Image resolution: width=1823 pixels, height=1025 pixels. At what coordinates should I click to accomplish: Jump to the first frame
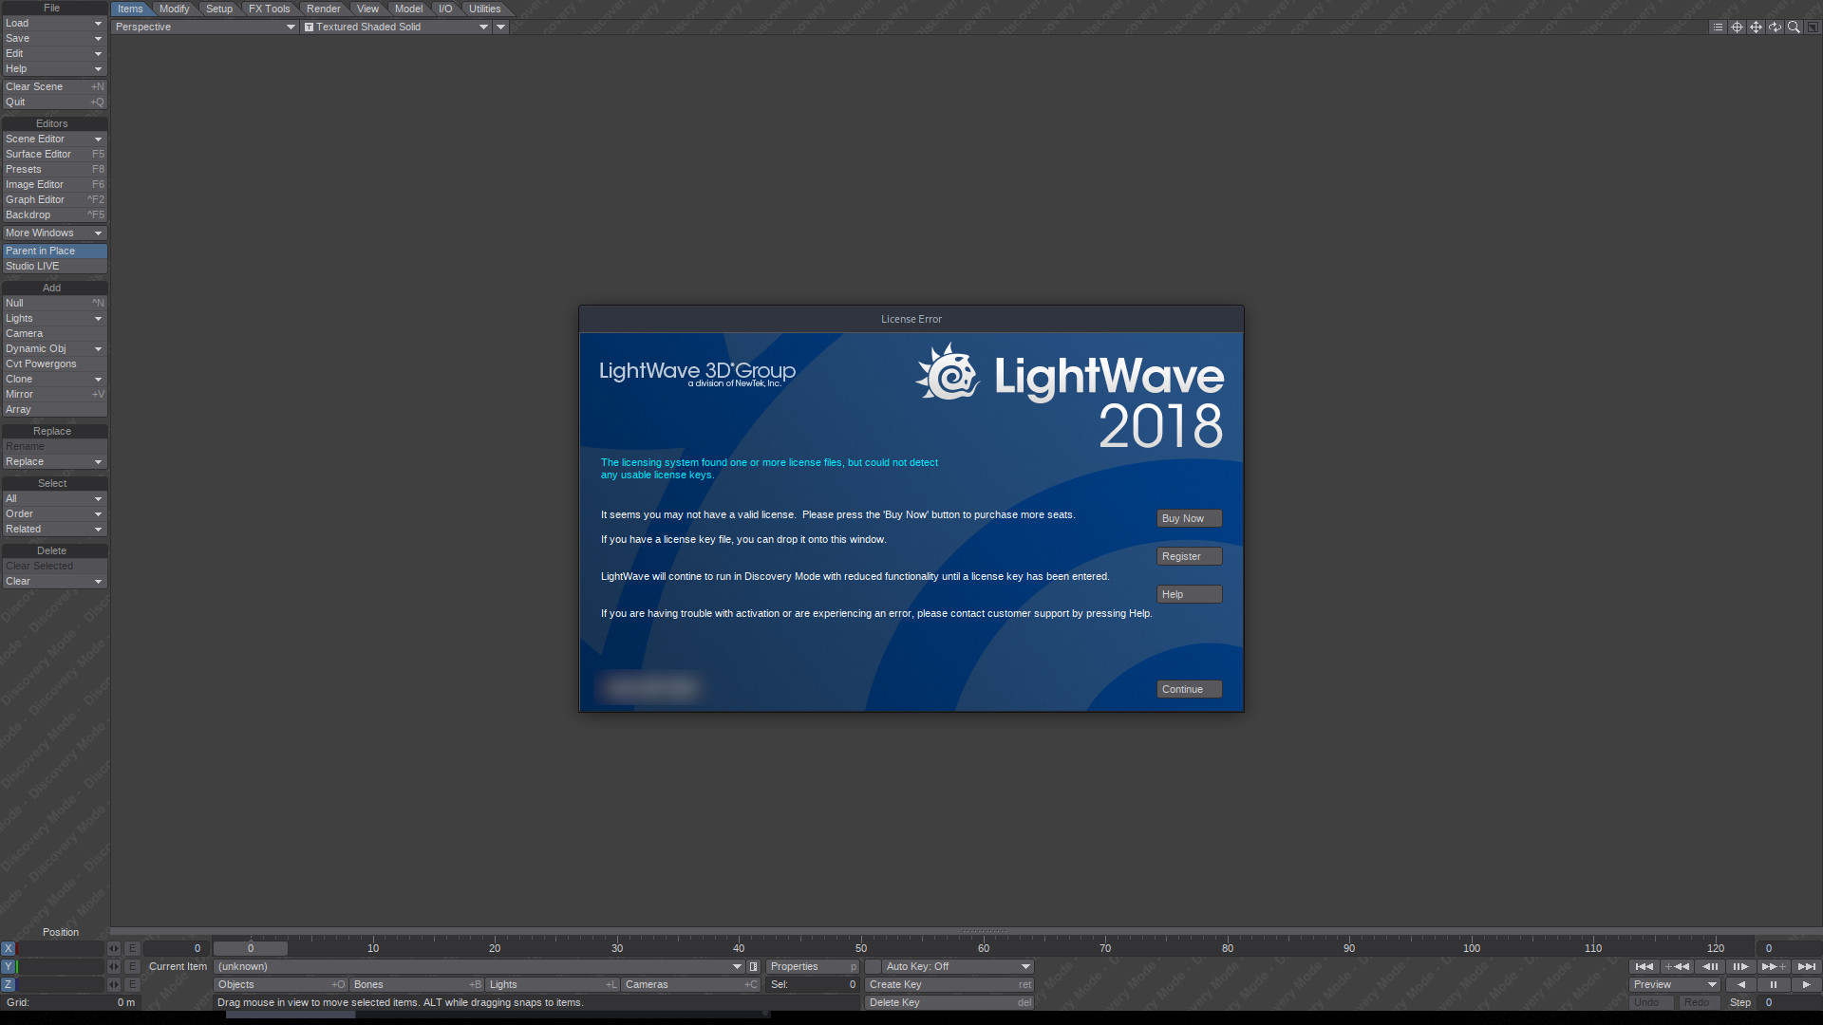1644,966
